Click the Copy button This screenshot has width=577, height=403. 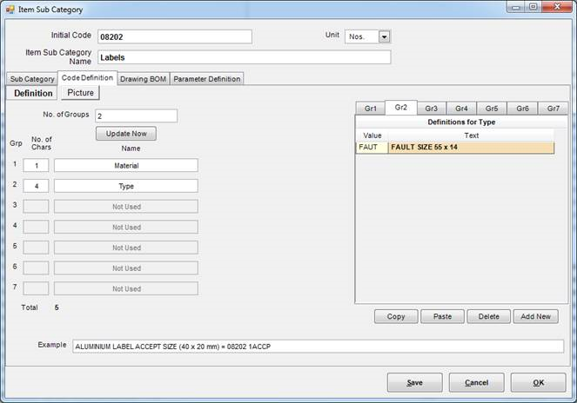point(396,317)
